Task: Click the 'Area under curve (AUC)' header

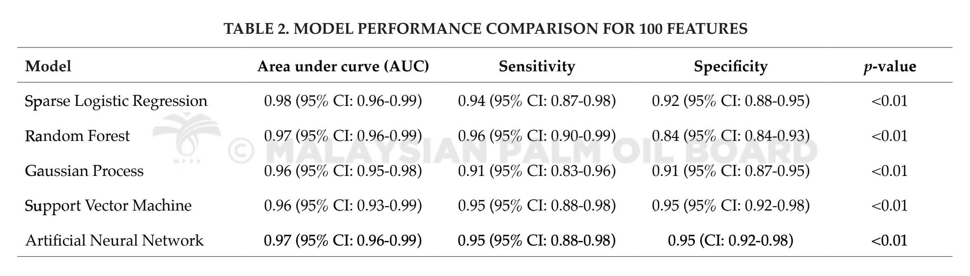Action: [343, 66]
